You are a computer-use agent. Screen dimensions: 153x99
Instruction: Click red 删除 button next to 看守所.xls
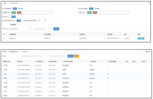click(95, 13)
